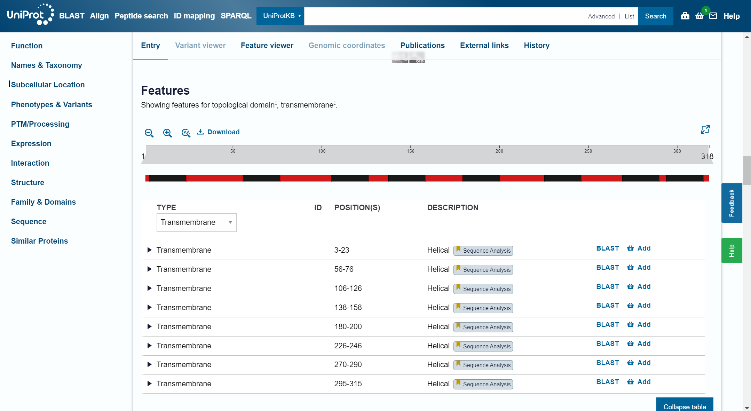
Task: Open the blue Feedback side tab
Action: click(732, 203)
